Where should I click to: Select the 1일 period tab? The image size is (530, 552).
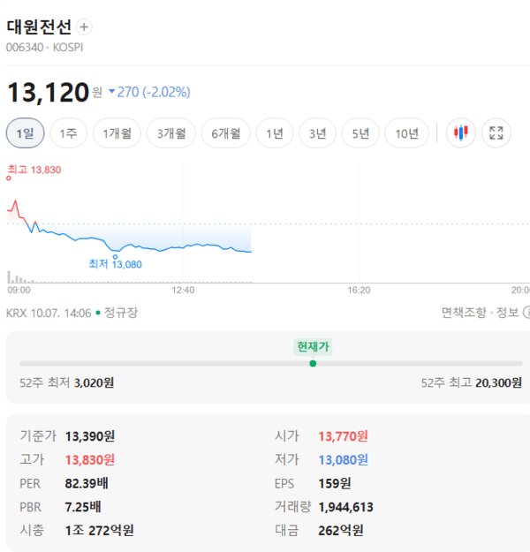pos(26,133)
